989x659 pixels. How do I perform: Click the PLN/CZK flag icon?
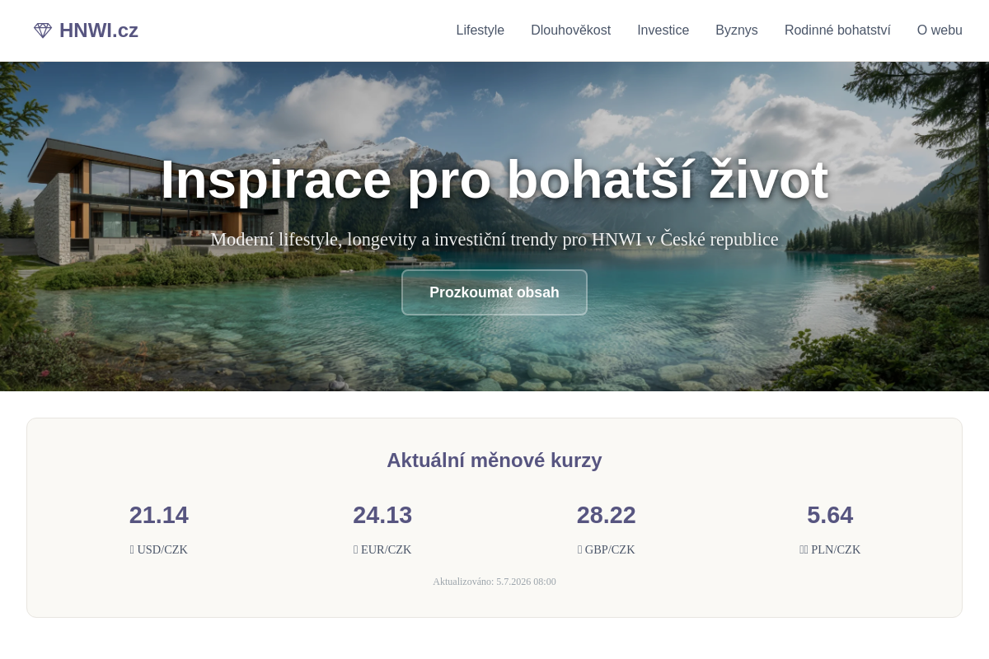(804, 549)
